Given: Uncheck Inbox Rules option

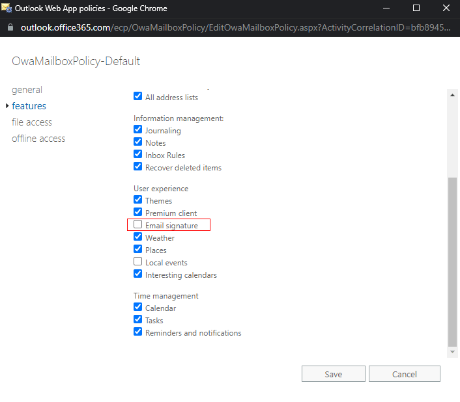Looking at the screenshot, I should tap(137, 155).
